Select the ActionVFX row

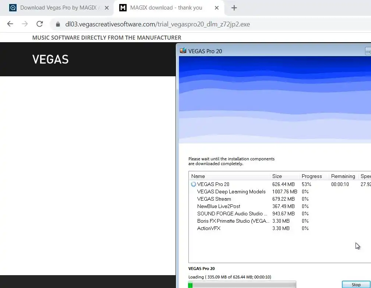(280, 228)
